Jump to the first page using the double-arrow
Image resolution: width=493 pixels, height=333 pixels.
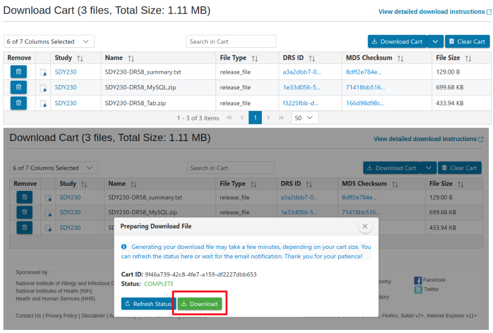229,118
